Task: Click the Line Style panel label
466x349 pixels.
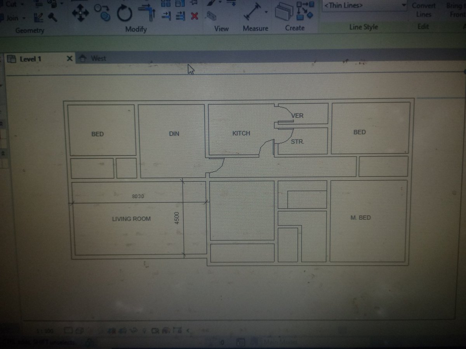Action: 363,27
